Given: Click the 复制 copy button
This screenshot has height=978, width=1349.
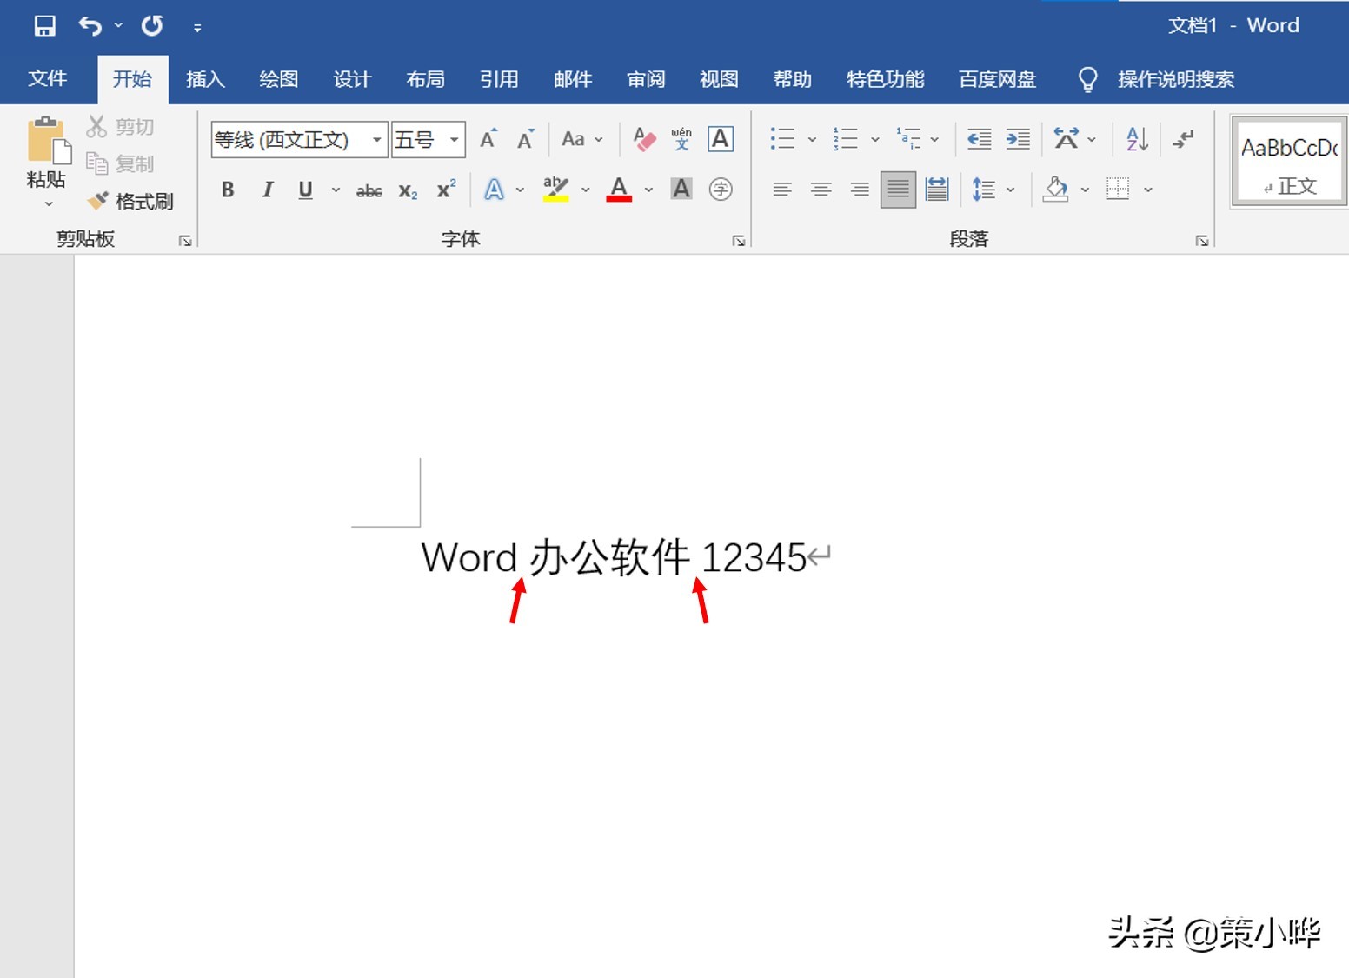Looking at the screenshot, I should [120, 163].
